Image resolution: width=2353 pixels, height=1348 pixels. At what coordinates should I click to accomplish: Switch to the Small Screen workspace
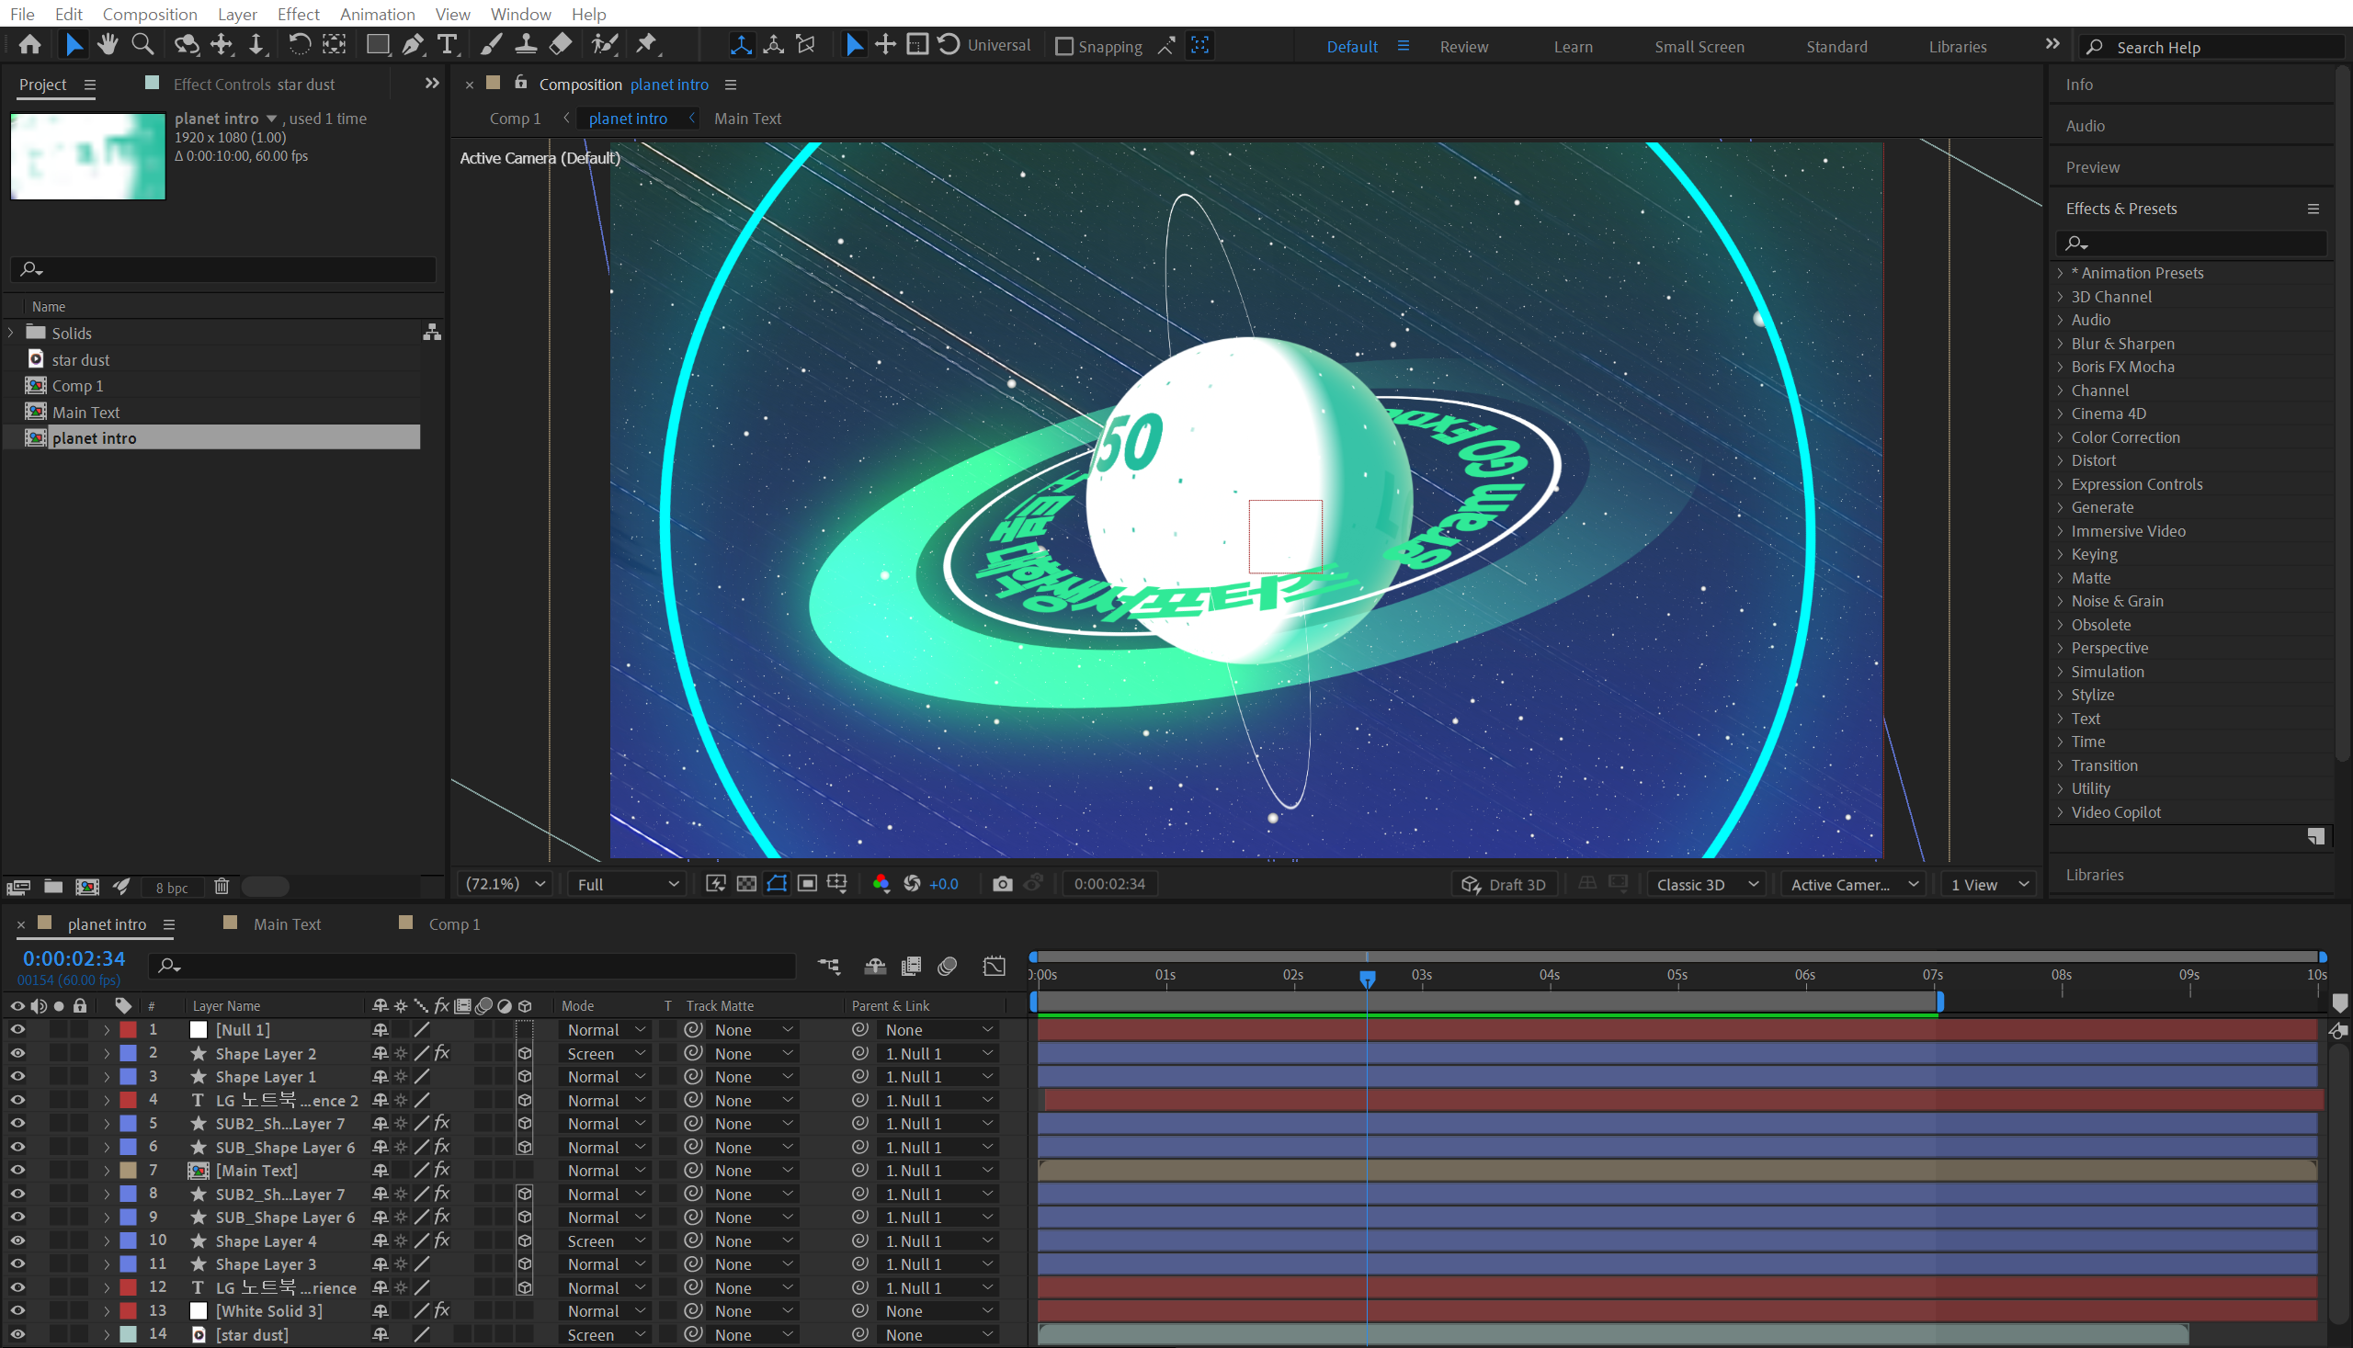coord(1699,46)
